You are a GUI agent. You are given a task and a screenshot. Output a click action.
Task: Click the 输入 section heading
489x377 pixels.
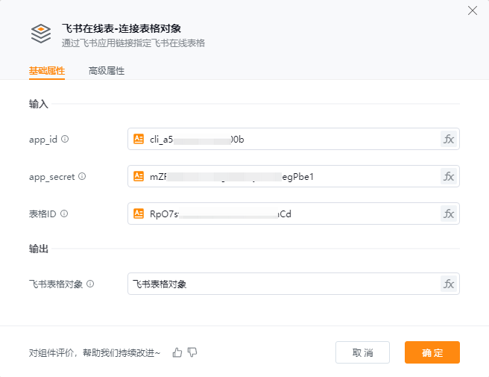coord(39,104)
